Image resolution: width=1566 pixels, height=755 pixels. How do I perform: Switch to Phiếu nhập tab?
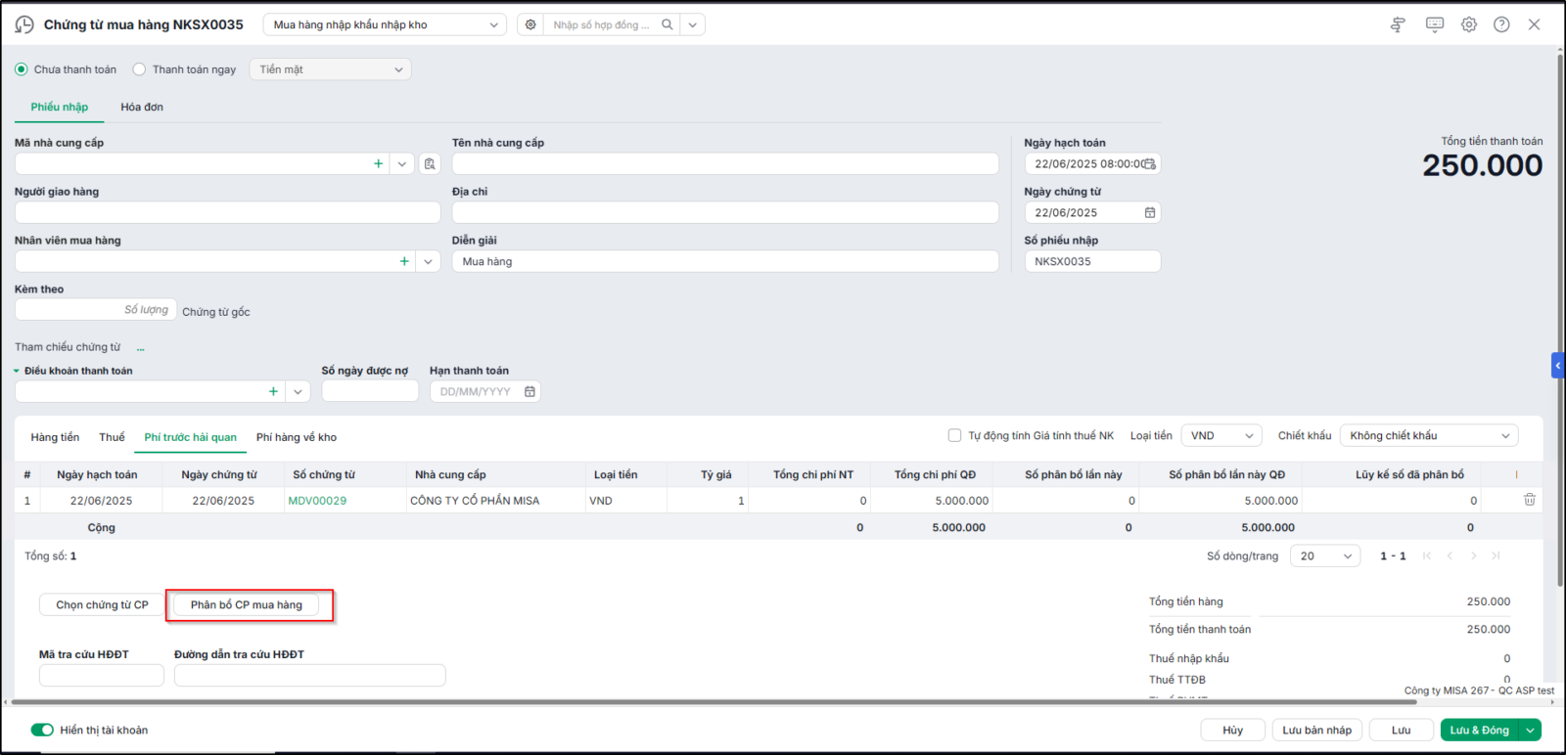(60, 107)
